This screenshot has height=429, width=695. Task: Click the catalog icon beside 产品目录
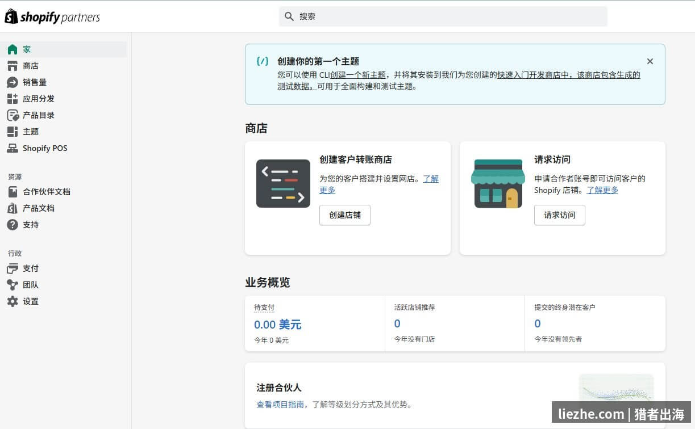pyautogui.click(x=13, y=115)
